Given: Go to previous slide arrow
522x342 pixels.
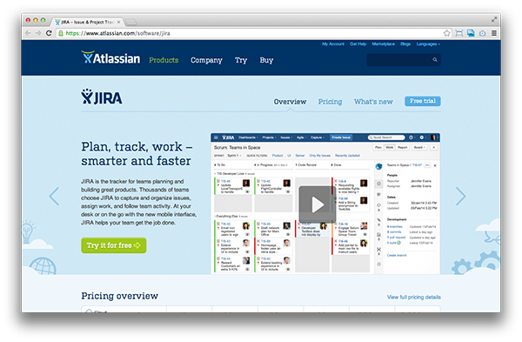Looking at the screenshot, I should pyautogui.click(x=54, y=197).
